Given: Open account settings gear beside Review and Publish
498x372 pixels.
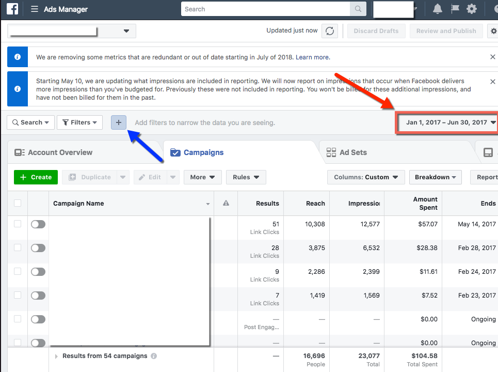Looking at the screenshot, I should (493, 31).
